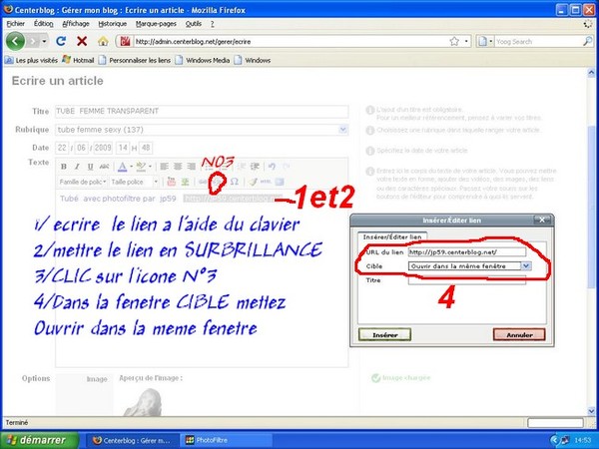The width and height of the screenshot is (599, 449).
Task: Click the highlight color marker icon
Action: [141, 167]
